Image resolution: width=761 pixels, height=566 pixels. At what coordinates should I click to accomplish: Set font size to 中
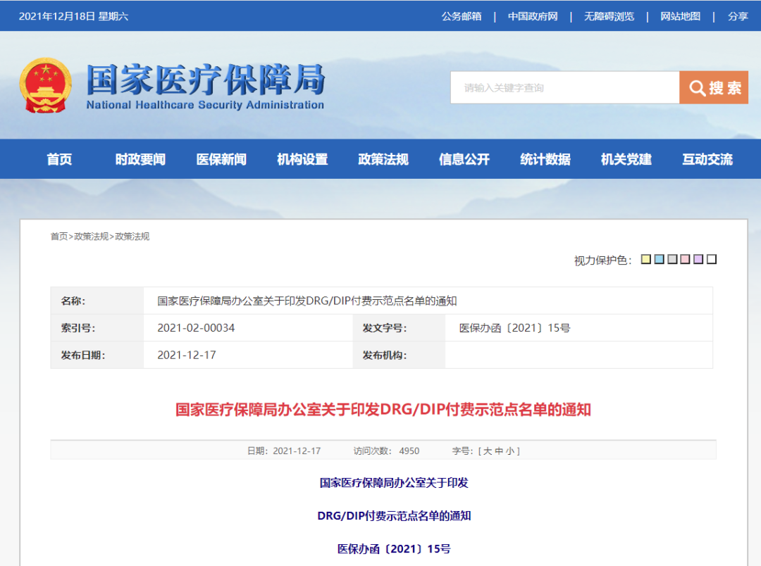pos(498,451)
